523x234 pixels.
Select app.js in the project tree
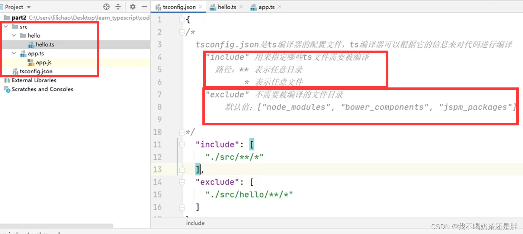[44, 62]
